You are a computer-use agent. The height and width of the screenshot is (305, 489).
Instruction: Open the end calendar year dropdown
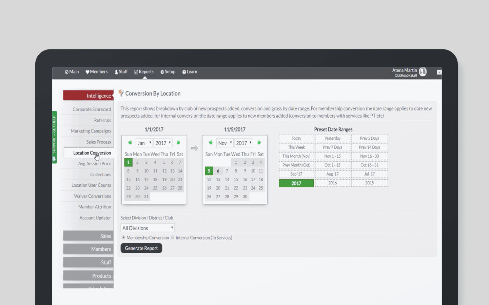[x=244, y=143]
